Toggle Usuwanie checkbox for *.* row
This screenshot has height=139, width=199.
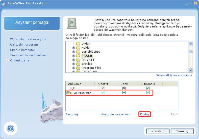coord(148,88)
